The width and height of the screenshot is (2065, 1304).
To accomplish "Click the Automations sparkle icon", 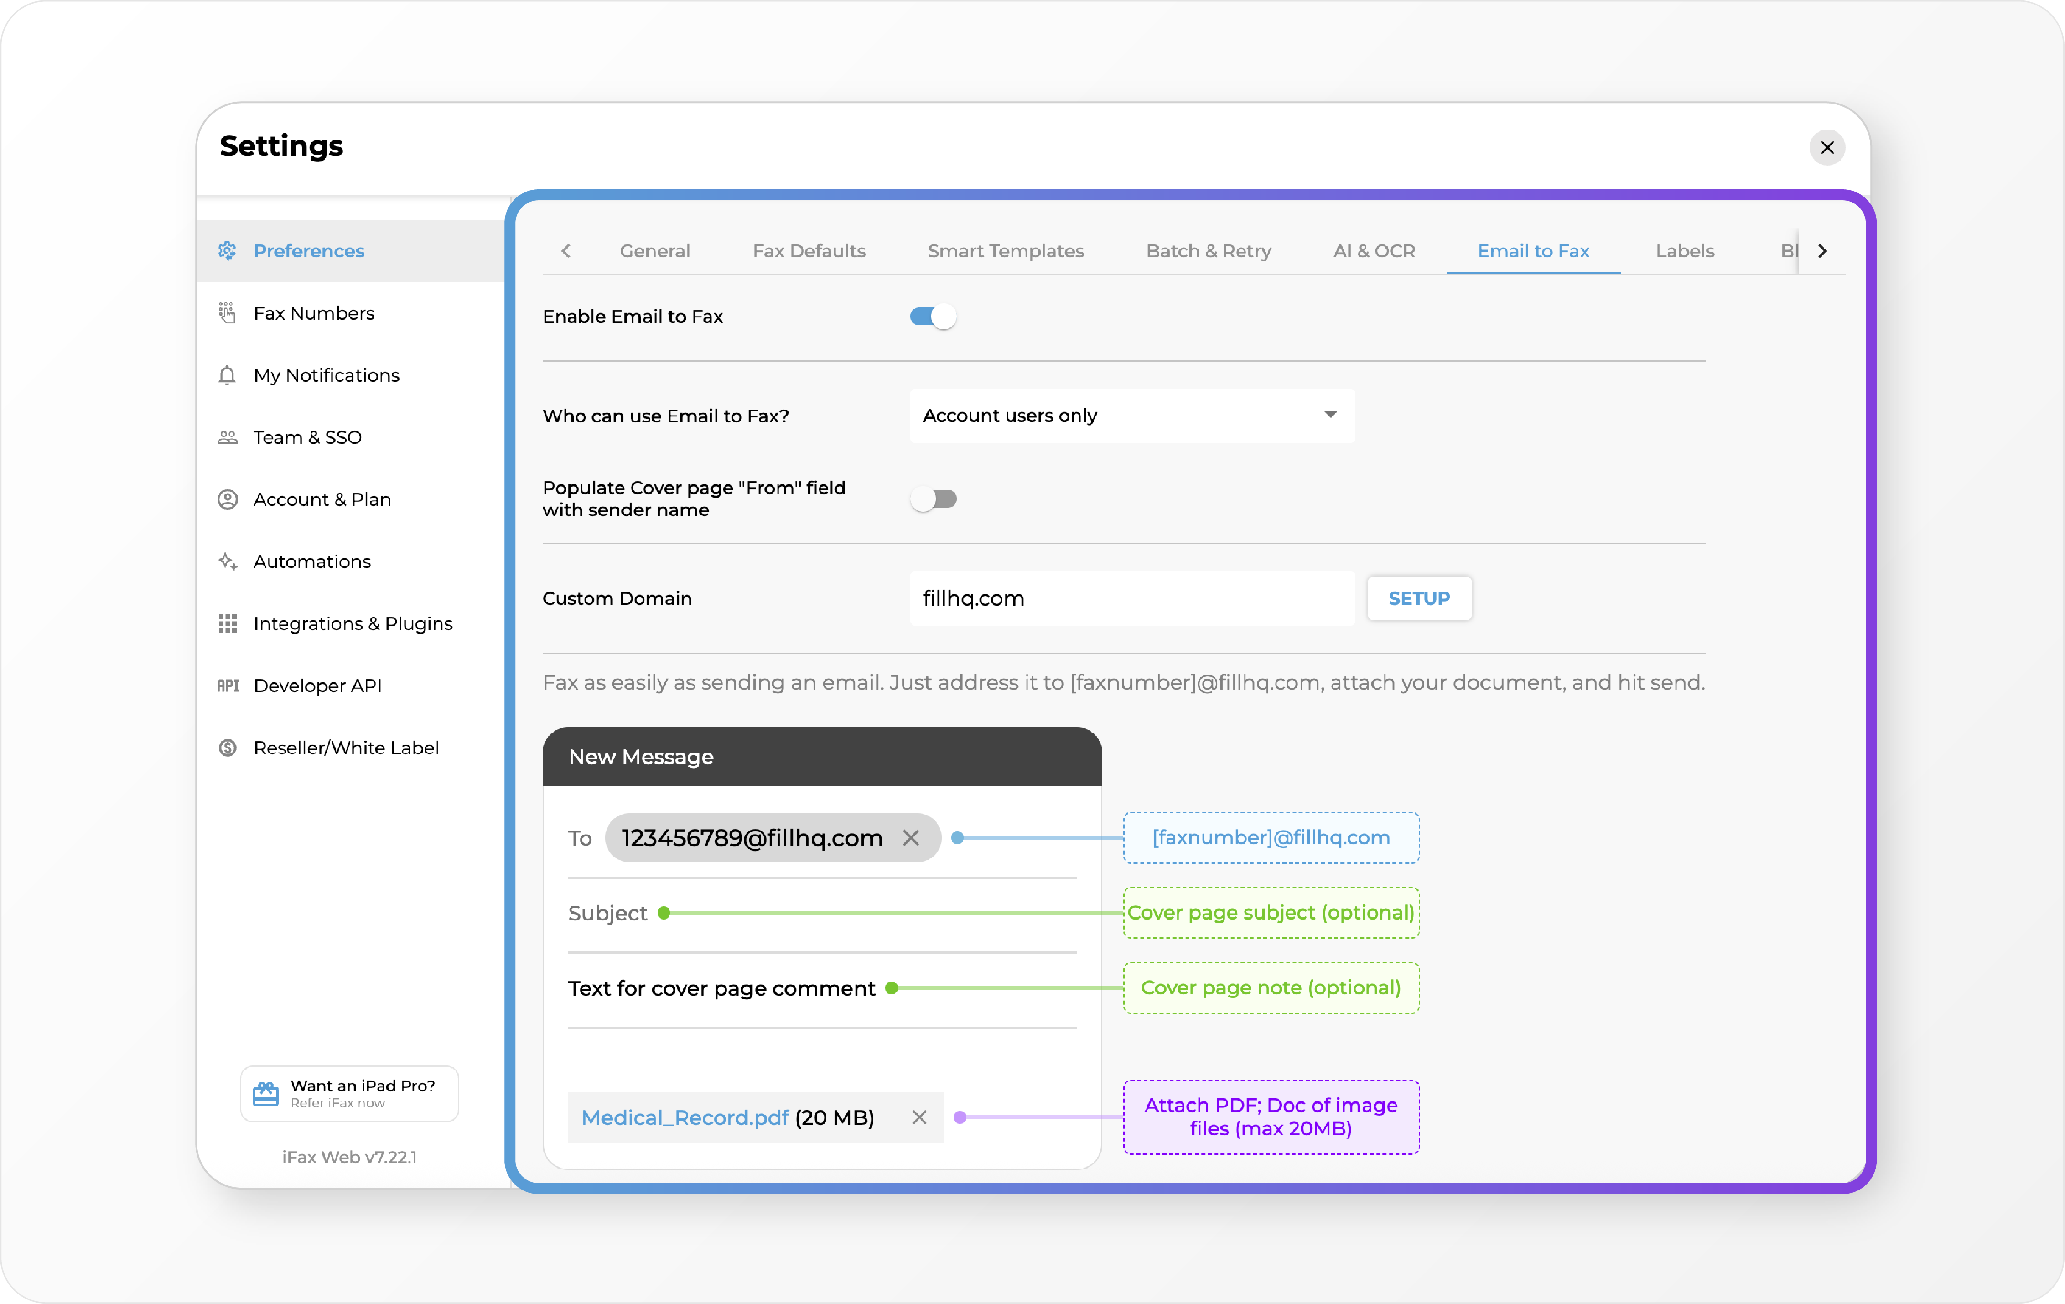I will pos(227,562).
